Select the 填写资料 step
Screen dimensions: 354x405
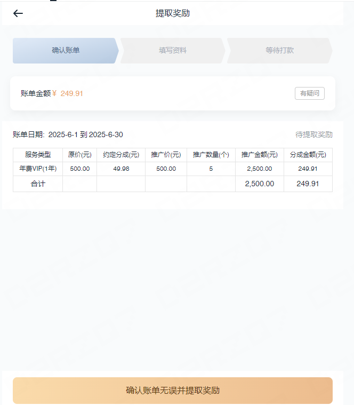pyautogui.click(x=173, y=51)
